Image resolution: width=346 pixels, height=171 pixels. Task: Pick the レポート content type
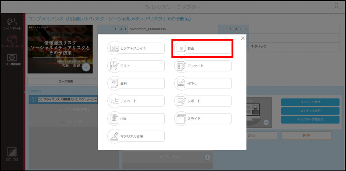[x=203, y=101]
